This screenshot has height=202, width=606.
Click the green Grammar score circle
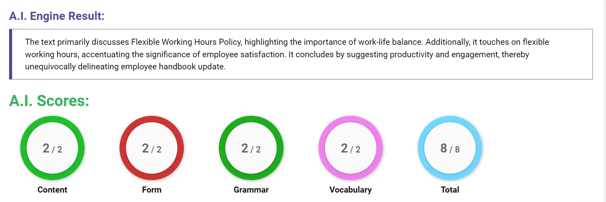(x=251, y=148)
